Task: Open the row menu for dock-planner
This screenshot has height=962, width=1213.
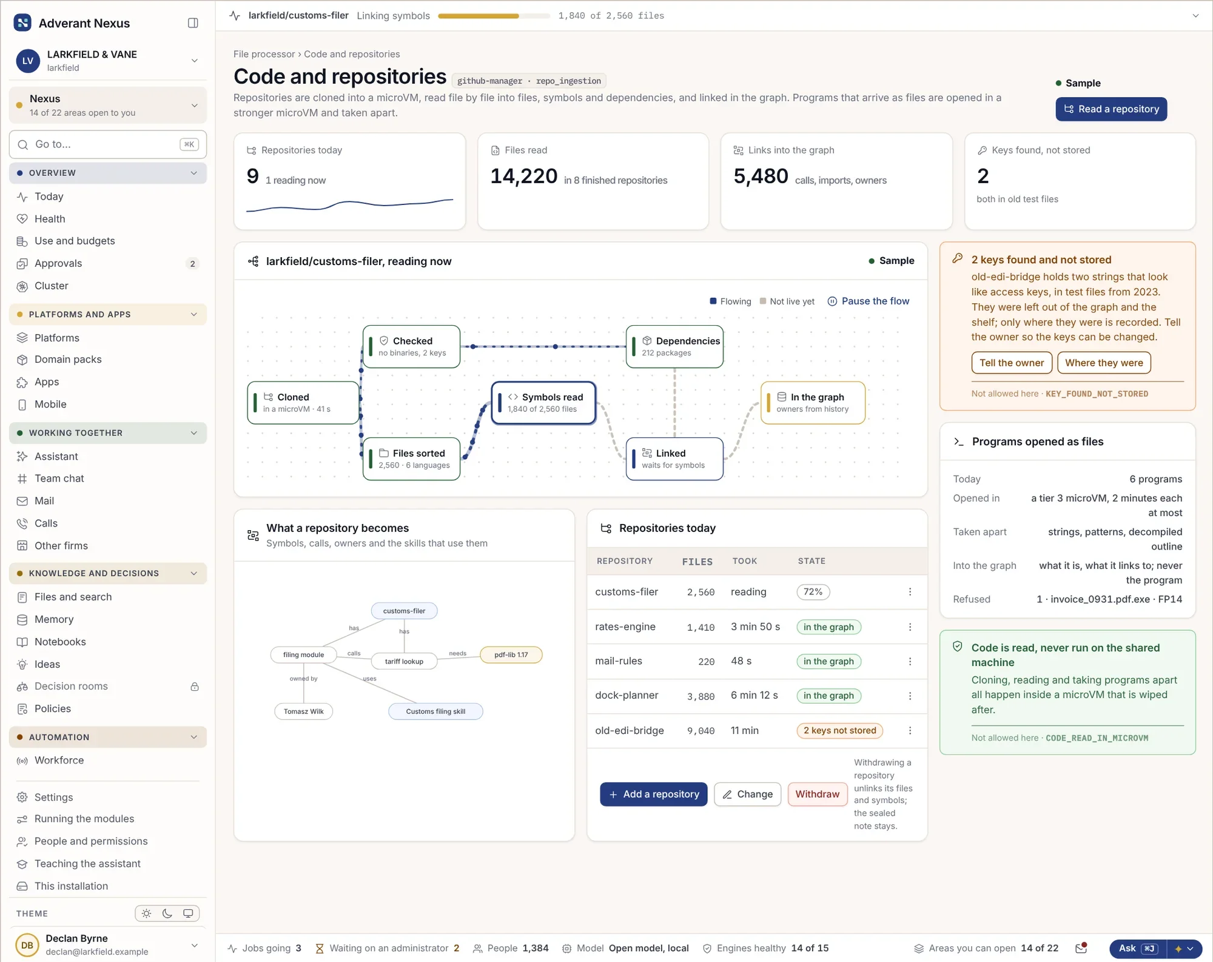Action: (x=910, y=696)
